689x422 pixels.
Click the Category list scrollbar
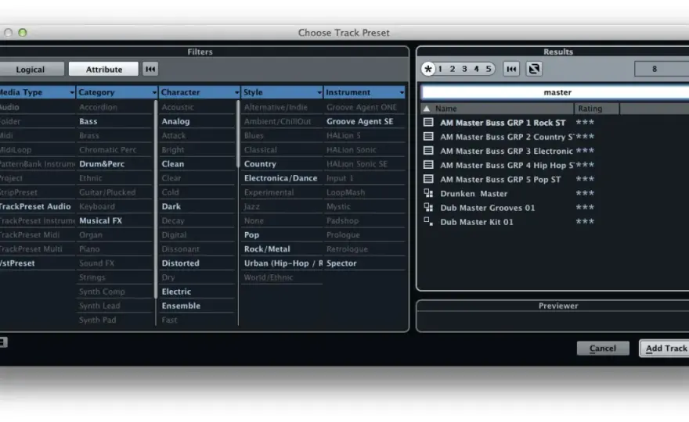click(x=156, y=199)
